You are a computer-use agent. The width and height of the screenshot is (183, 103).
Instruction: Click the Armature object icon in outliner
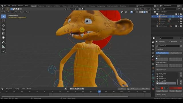pos(160,17)
